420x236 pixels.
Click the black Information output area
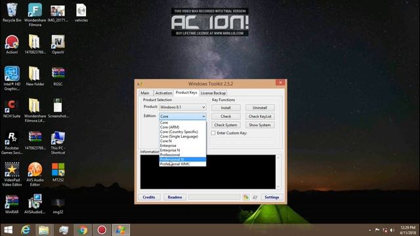point(208,172)
